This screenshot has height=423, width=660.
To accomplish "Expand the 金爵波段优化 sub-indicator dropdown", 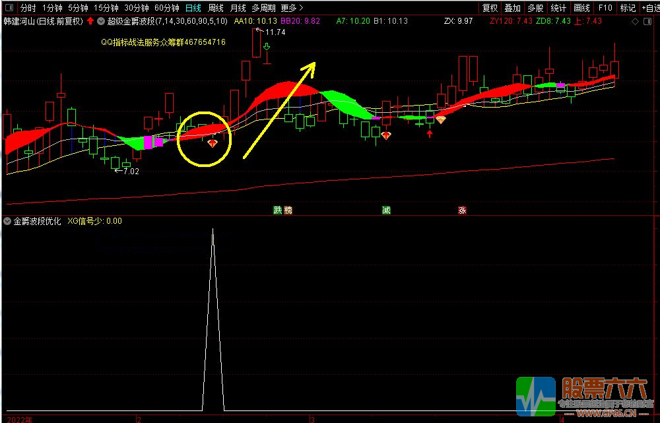I will [x=7, y=221].
